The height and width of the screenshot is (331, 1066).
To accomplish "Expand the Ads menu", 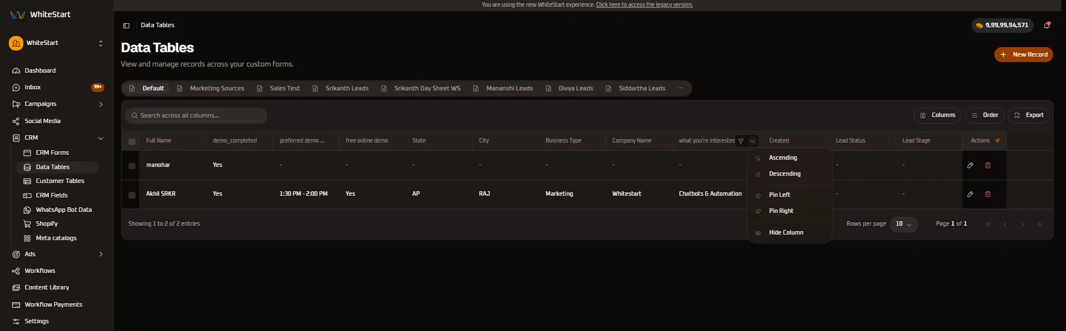I will 101,254.
